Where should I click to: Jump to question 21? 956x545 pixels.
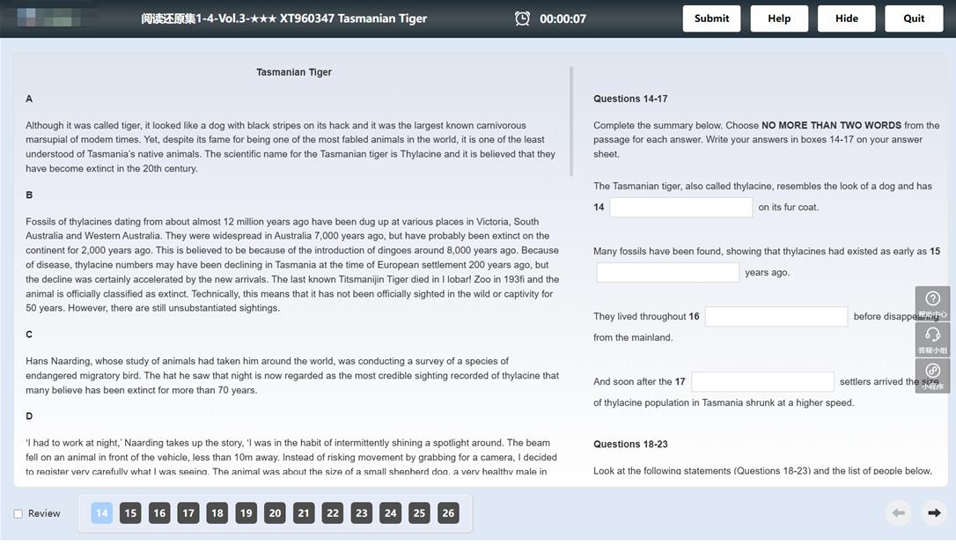tap(304, 512)
